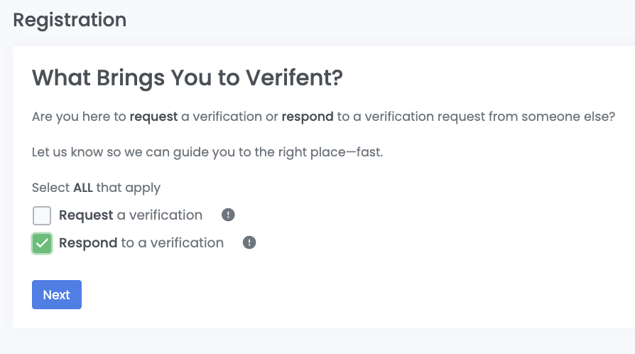Click the "Let us know so we can guide you" sentence
The width and height of the screenshot is (635, 354).
pyautogui.click(x=207, y=152)
